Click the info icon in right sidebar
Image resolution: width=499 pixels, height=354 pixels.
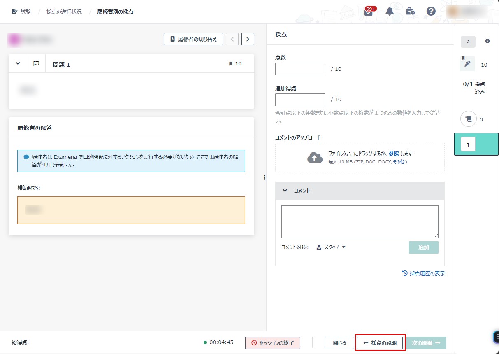point(487,41)
